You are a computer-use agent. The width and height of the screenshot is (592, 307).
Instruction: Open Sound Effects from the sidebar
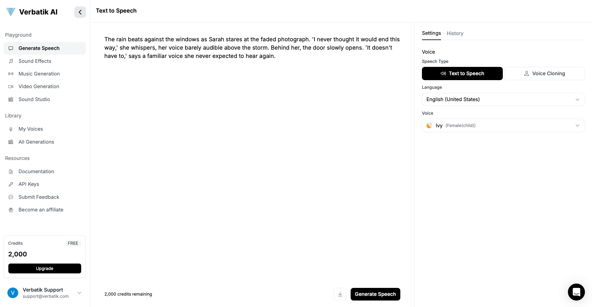pyautogui.click(x=35, y=61)
